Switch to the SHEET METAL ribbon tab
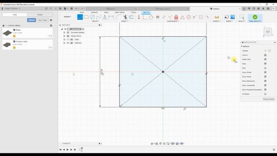 [x=119, y=13]
